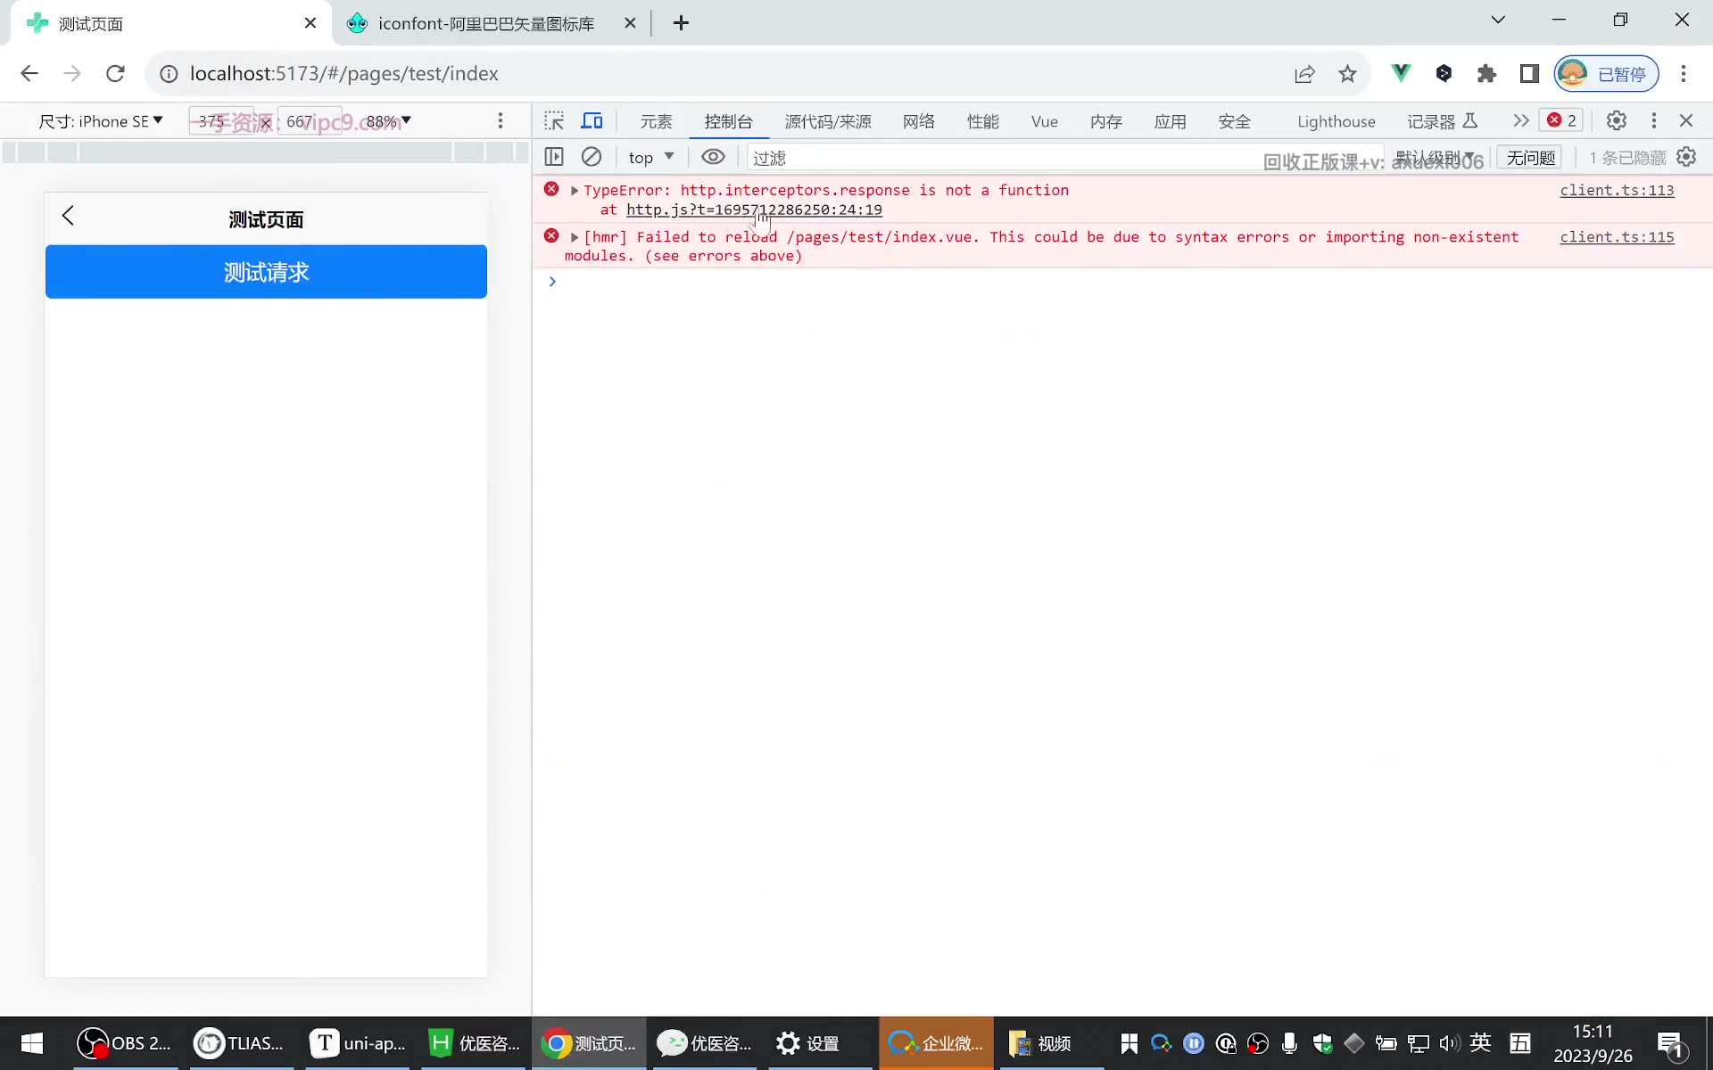
Task: Click the Vue devtools extension icon
Action: [x=1402, y=73]
